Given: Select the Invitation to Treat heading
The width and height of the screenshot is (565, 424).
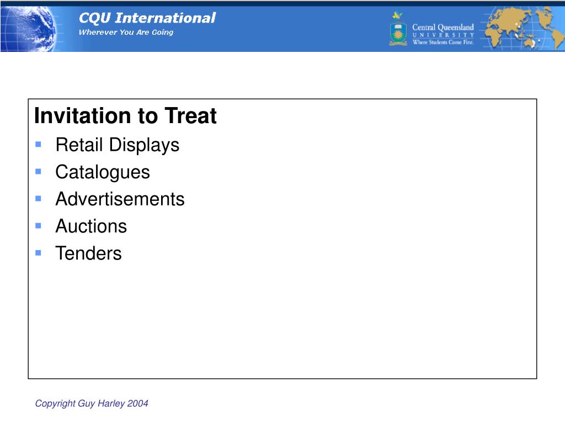Looking at the screenshot, I should coord(125,116).
